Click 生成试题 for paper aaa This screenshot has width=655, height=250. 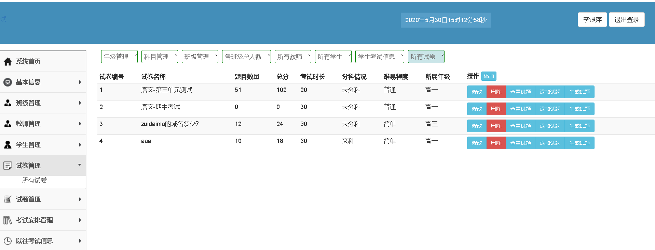click(579, 143)
